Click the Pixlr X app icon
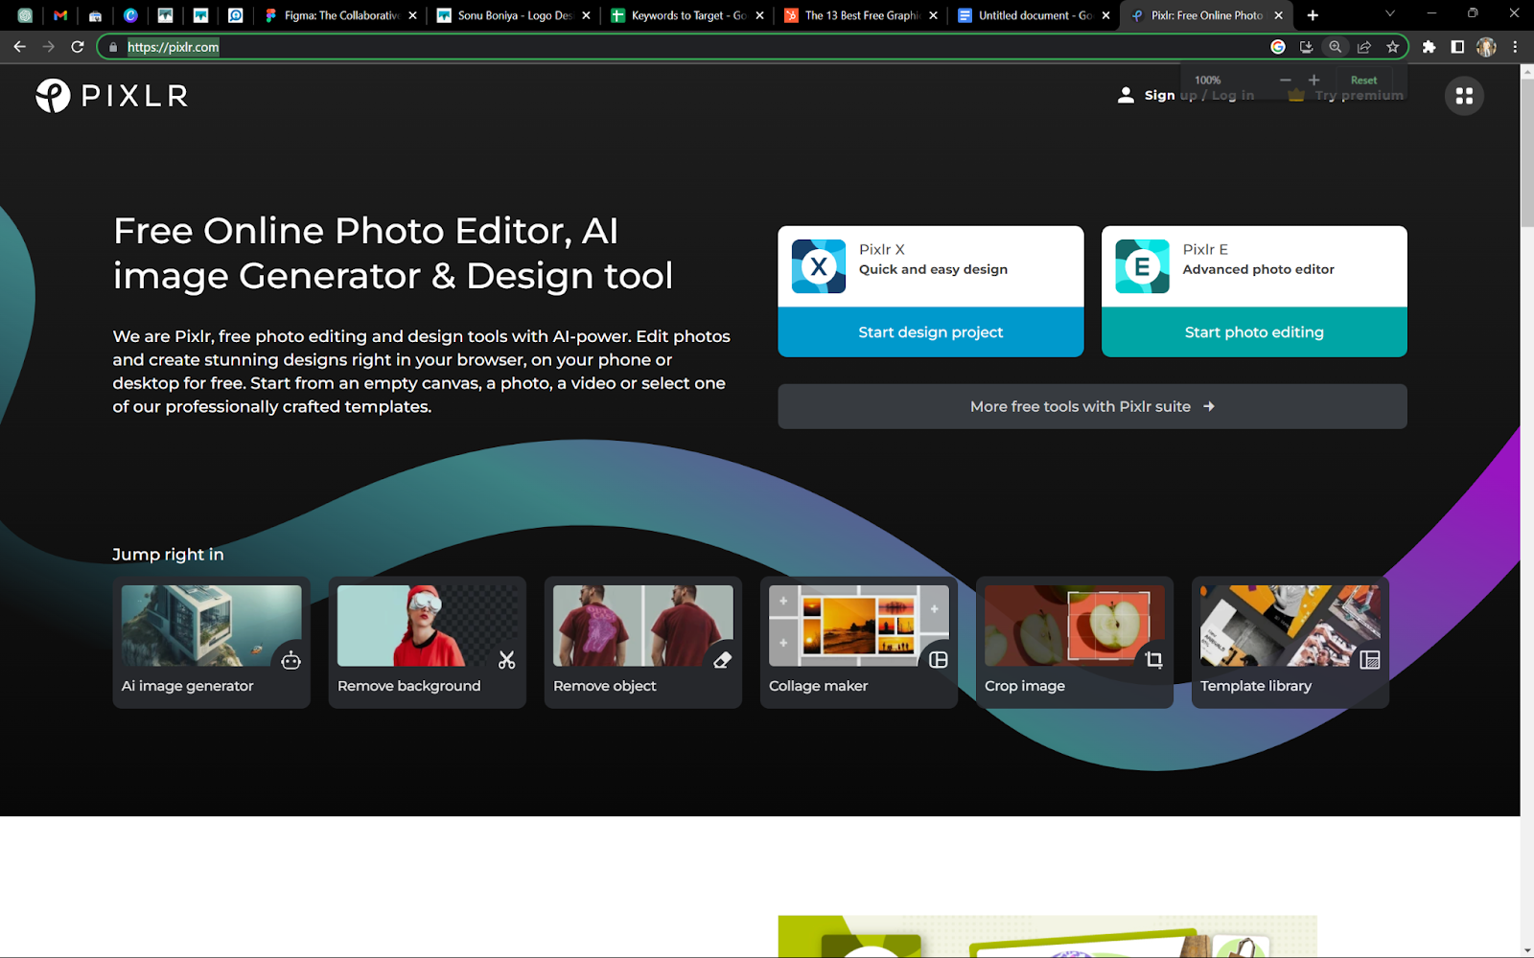The image size is (1534, 958). point(819,266)
